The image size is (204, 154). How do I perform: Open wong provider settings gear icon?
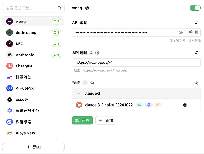click(87, 8)
